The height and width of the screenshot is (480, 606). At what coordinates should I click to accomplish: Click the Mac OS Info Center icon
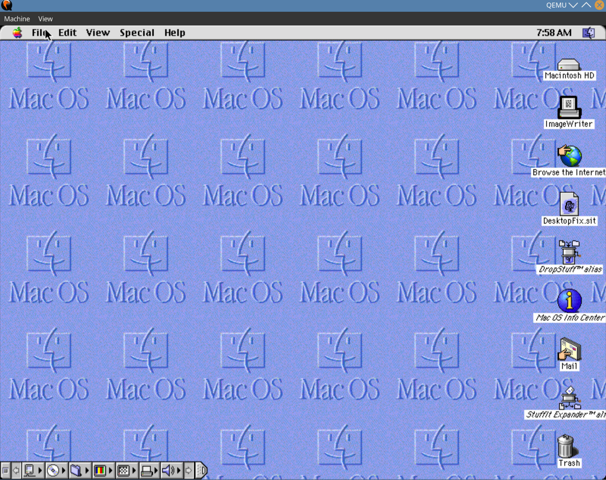coord(569,301)
